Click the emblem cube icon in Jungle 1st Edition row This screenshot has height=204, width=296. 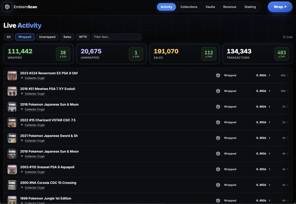218,200
